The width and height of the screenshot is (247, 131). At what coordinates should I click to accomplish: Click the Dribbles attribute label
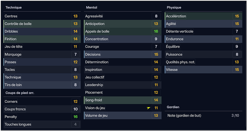pos(11,31)
